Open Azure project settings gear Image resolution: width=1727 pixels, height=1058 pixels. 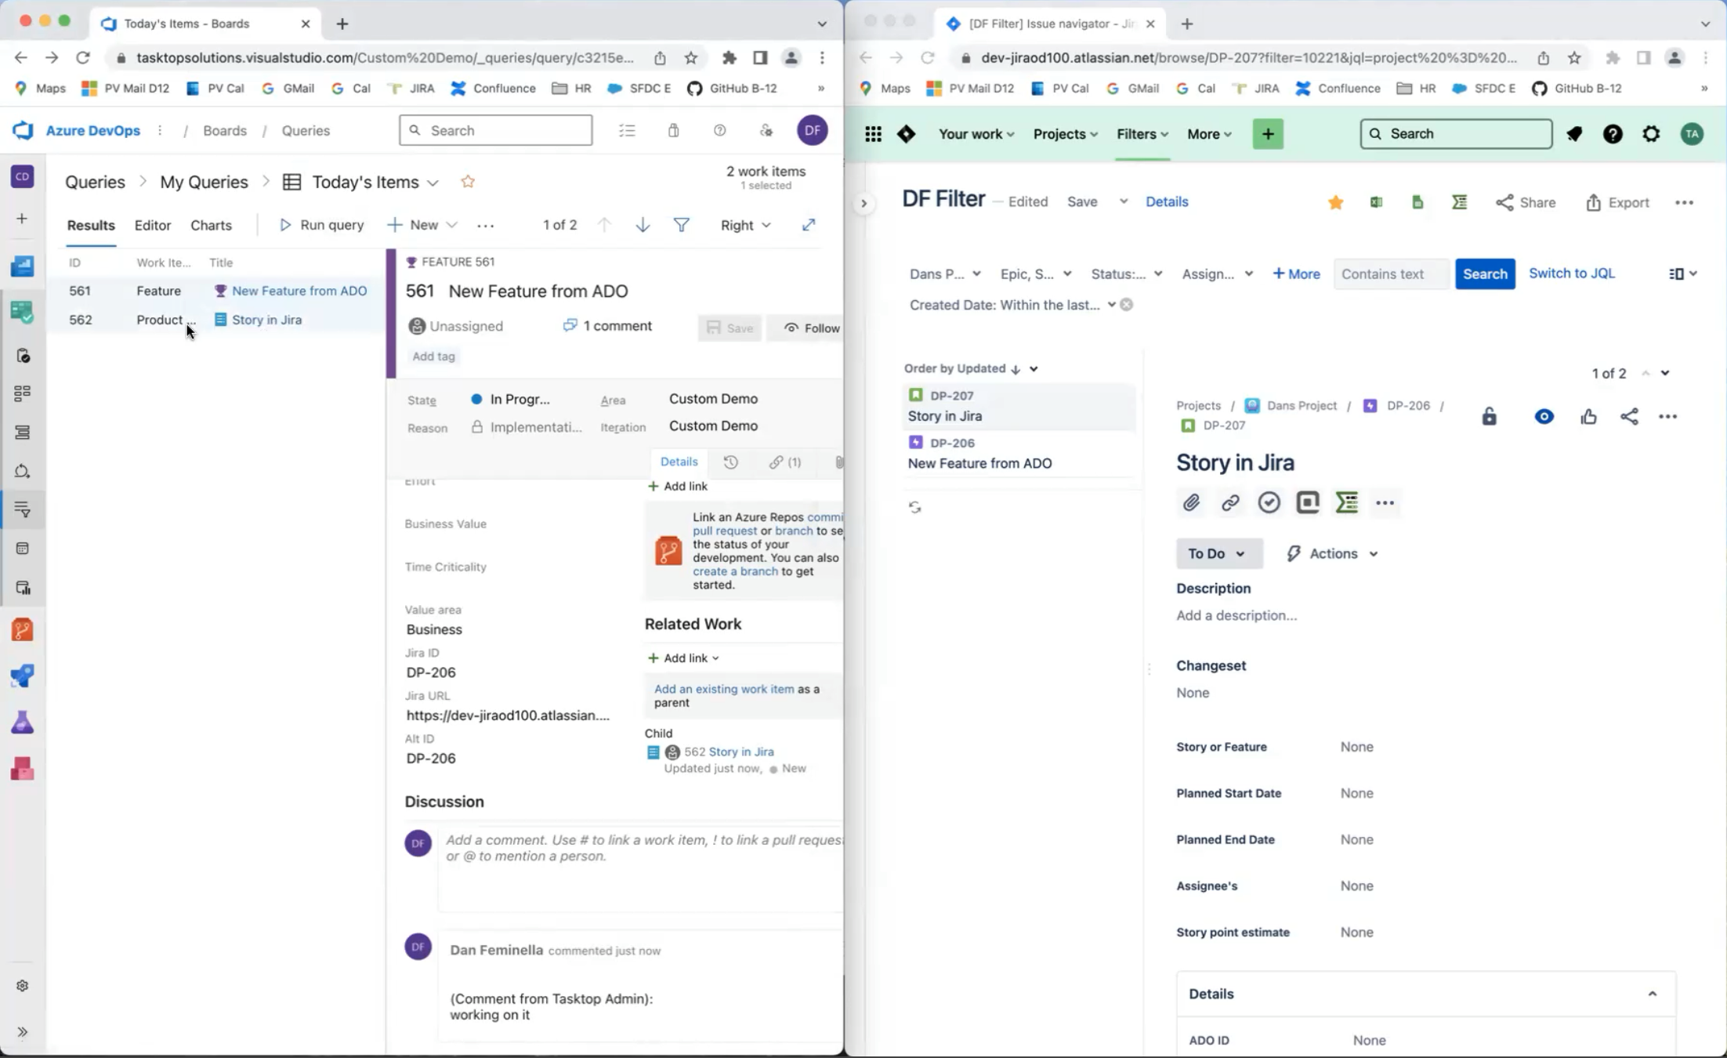coord(22,986)
